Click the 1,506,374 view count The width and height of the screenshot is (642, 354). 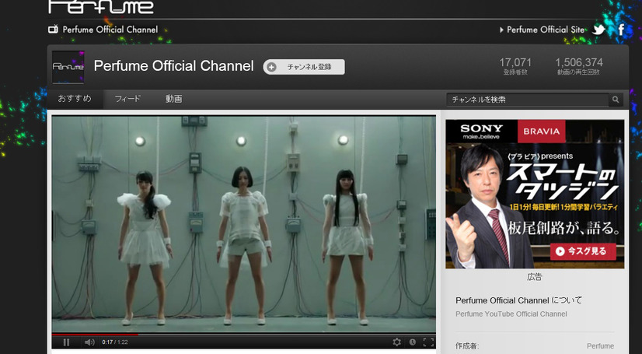click(x=579, y=63)
